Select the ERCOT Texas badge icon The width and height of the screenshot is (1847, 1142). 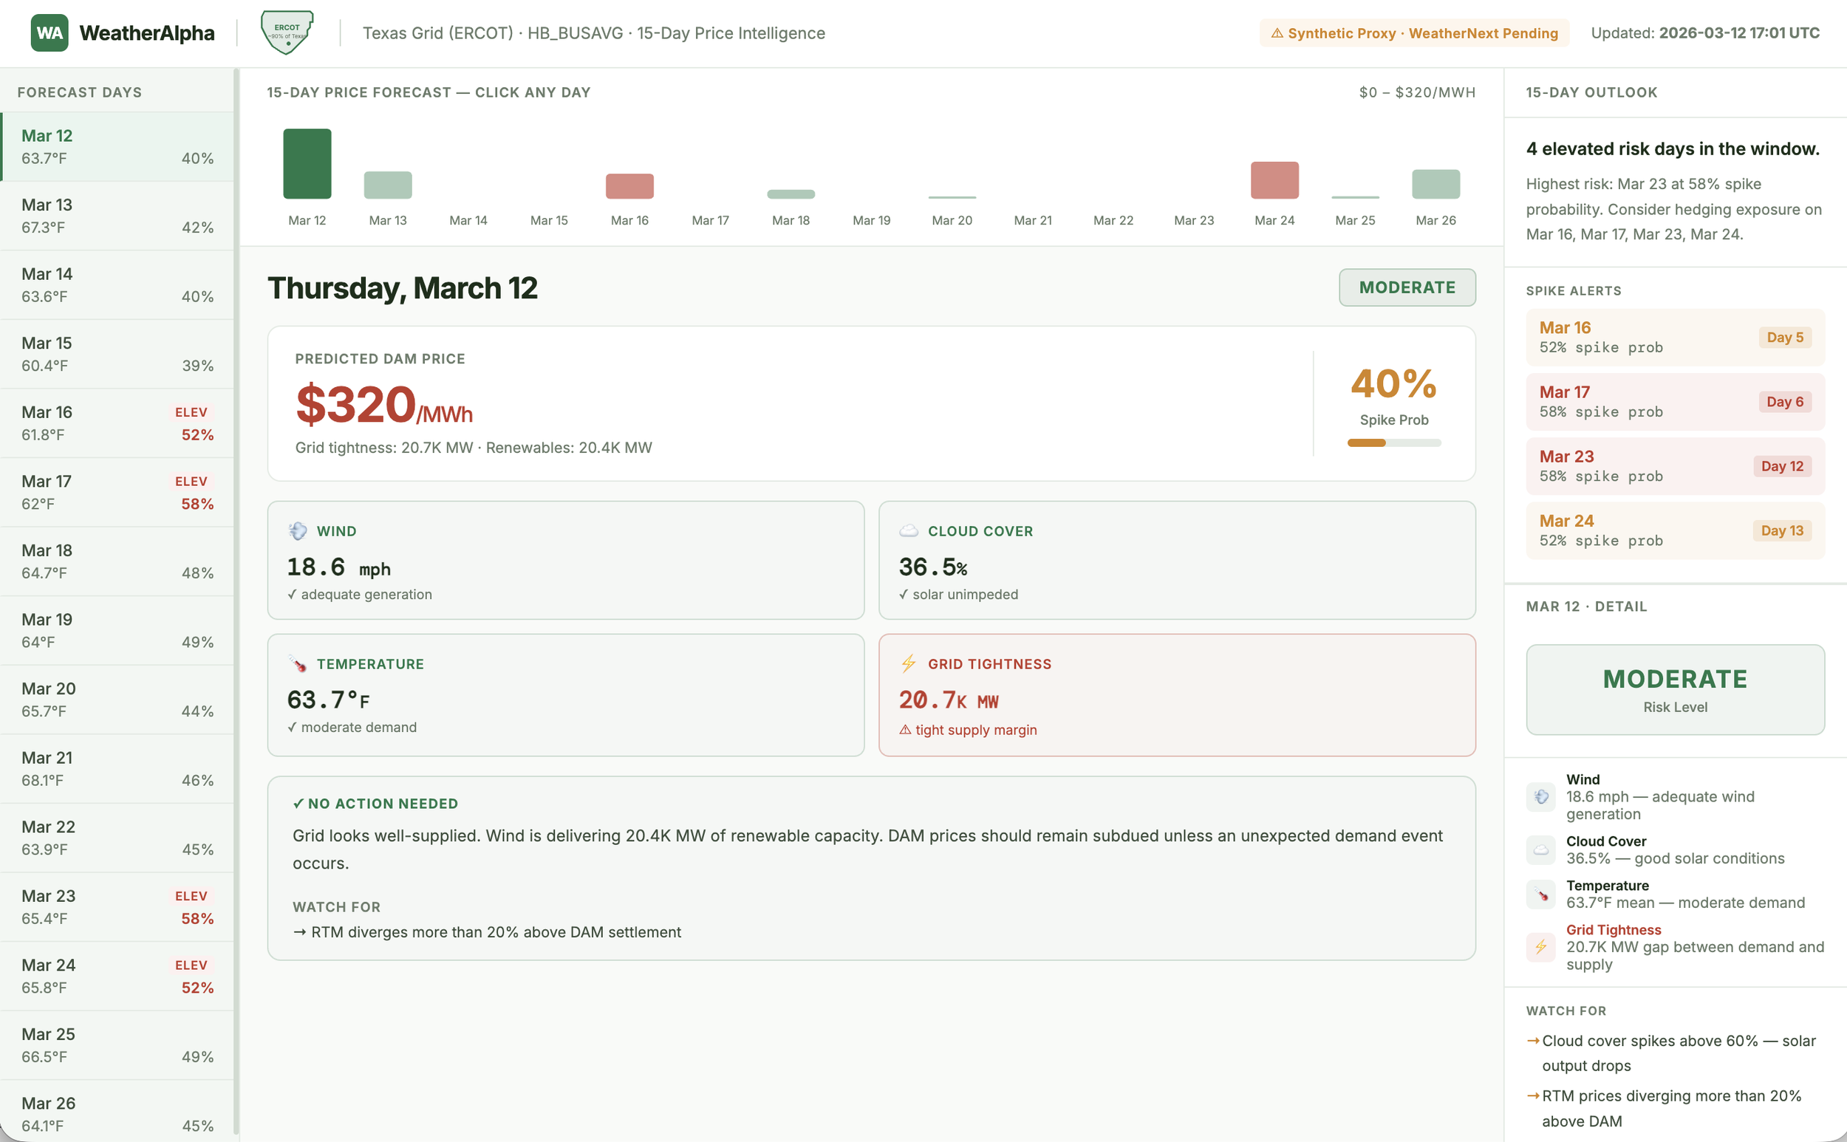coord(287,30)
